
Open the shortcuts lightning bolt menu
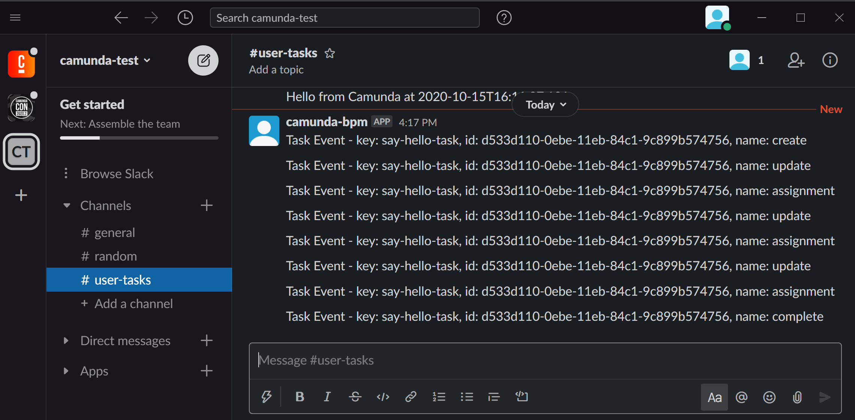tap(267, 397)
